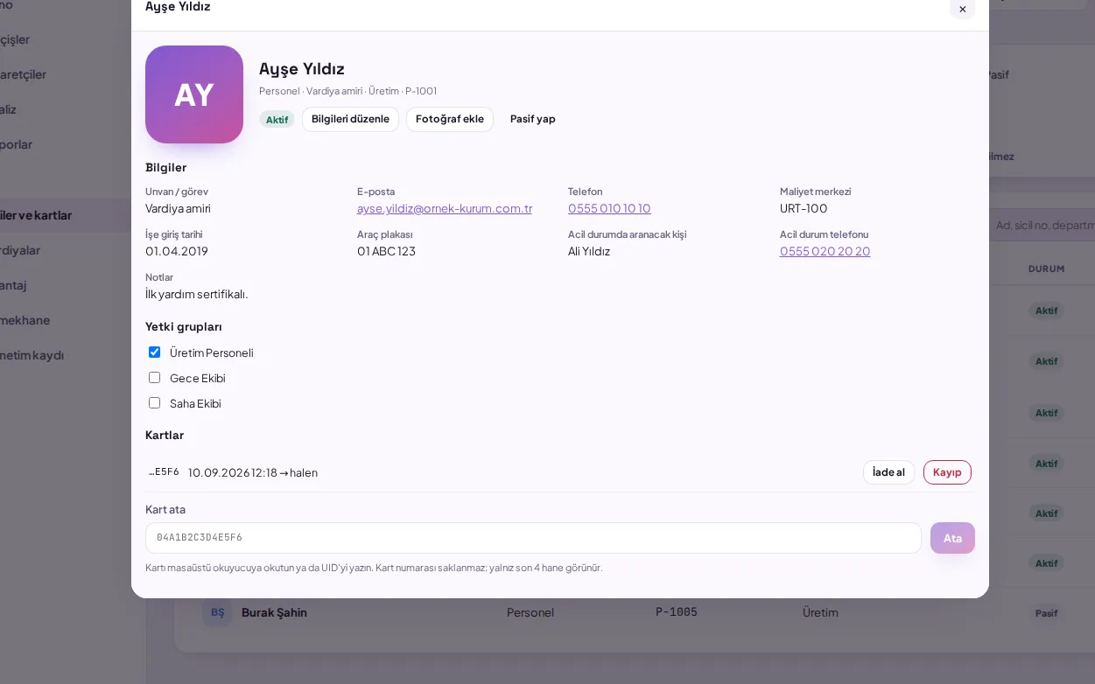Click phone number 0555 010 10 10
Screen dimensions: 1095x684
coord(609,208)
